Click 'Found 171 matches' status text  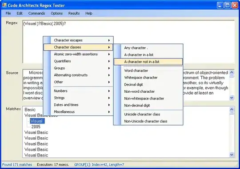pos(17,165)
